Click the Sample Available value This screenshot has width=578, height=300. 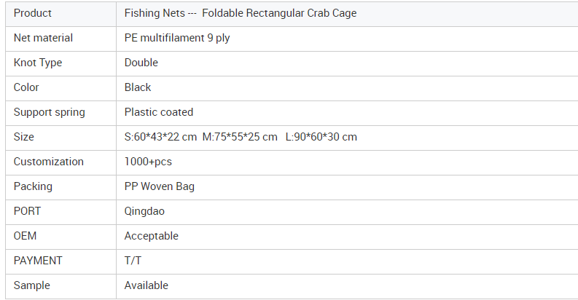(146, 285)
